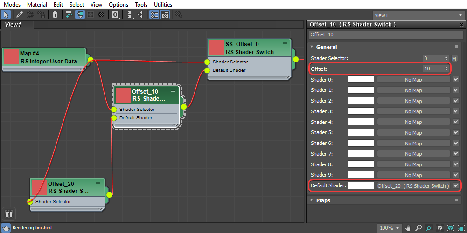Activate the Select tool arrow icon
This screenshot has height=233, width=467.
click(x=6, y=14)
